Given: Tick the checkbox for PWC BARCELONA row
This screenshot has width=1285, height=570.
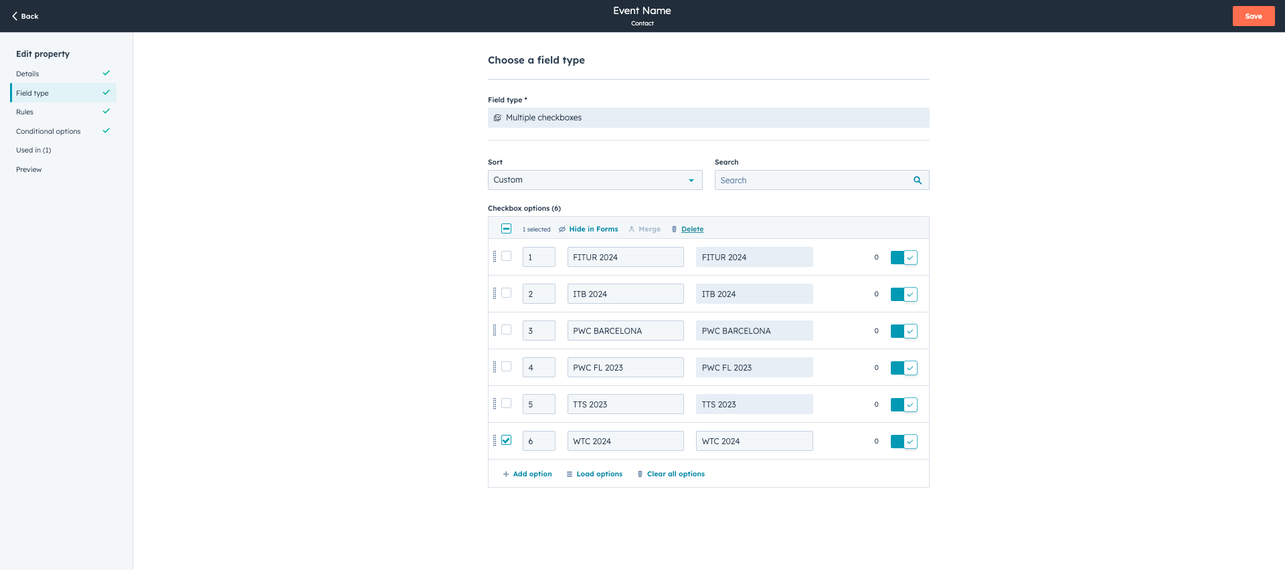Looking at the screenshot, I should pos(506,330).
